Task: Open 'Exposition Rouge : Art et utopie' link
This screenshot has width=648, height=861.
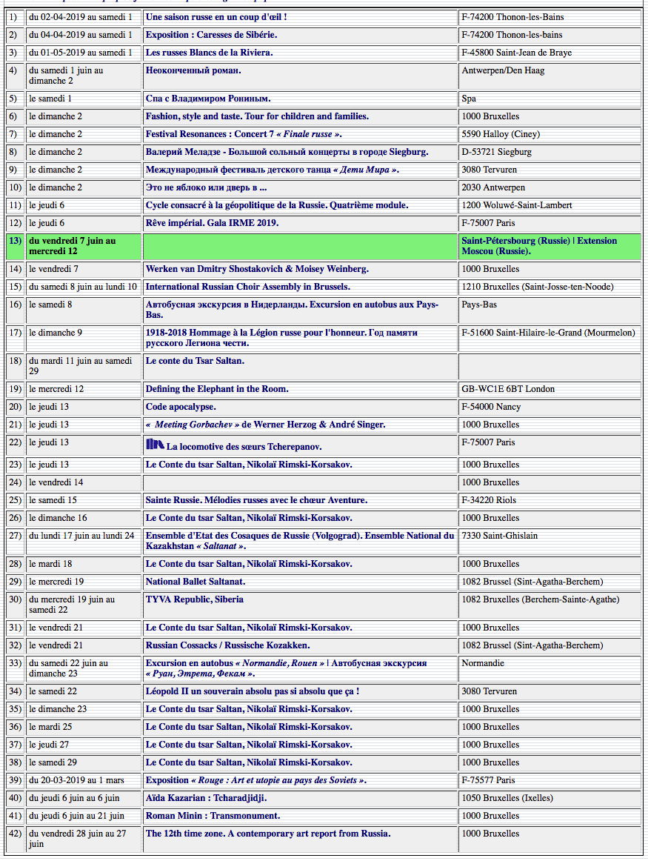Action: (256, 780)
